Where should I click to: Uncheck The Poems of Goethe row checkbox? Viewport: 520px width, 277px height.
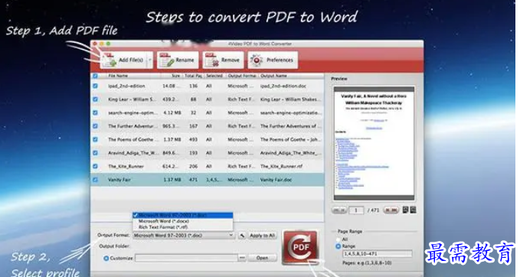coord(95,139)
